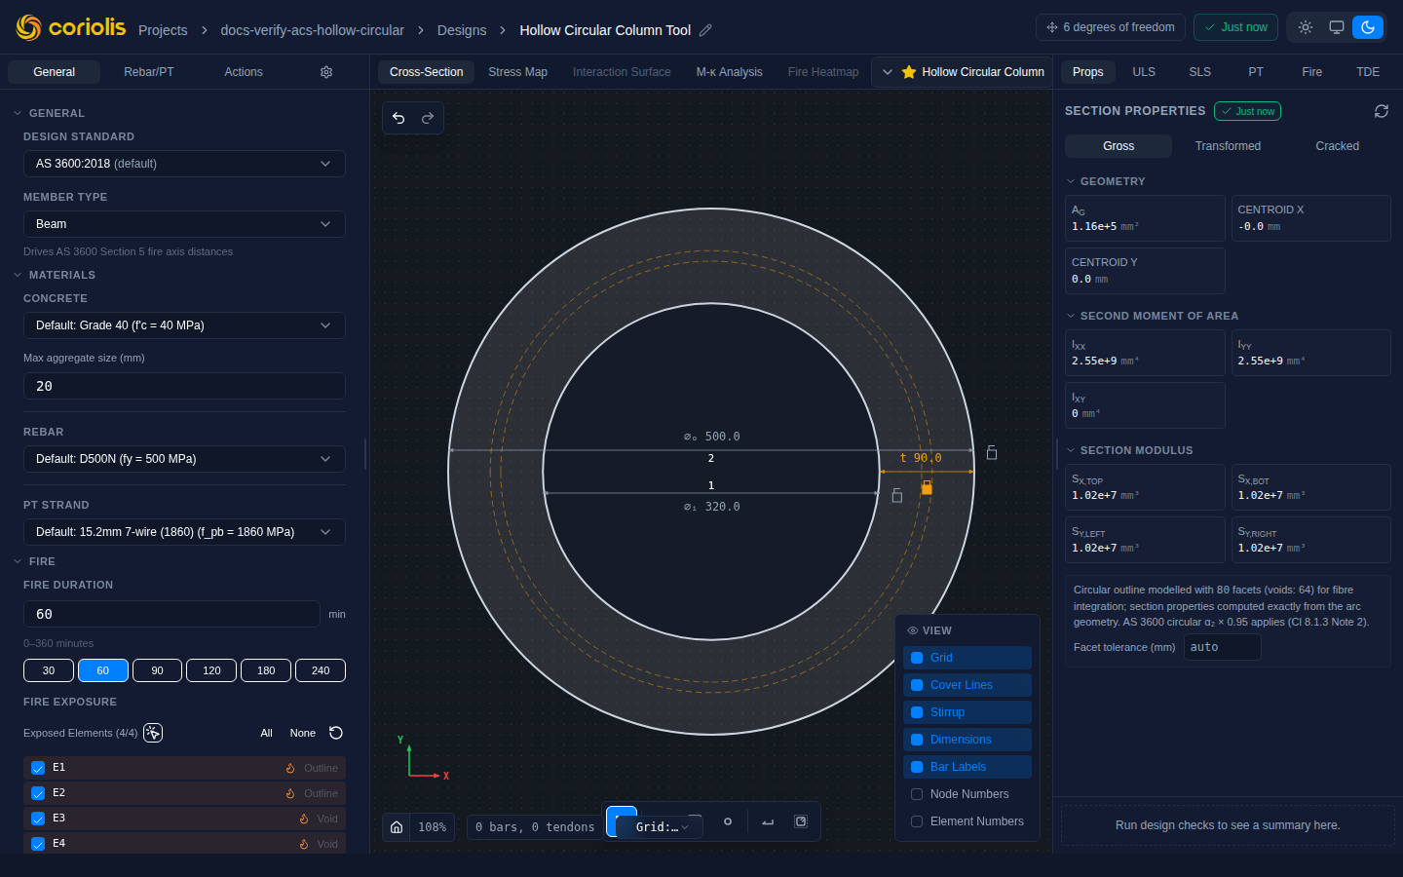Click the outer thickness lock icon
The image size is (1403, 877).
tap(992, 452)
